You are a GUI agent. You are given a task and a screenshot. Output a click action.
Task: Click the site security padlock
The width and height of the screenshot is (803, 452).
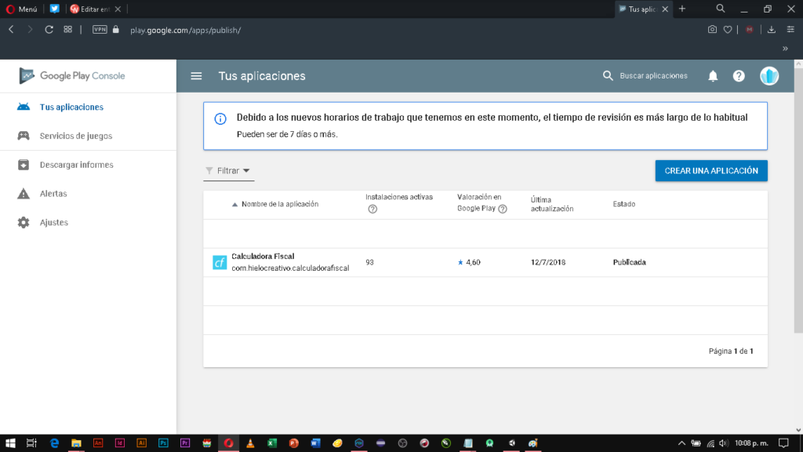(116, 30)
